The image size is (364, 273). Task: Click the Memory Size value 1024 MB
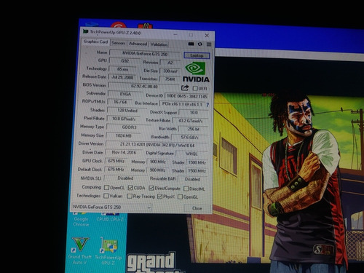(123, 135)
